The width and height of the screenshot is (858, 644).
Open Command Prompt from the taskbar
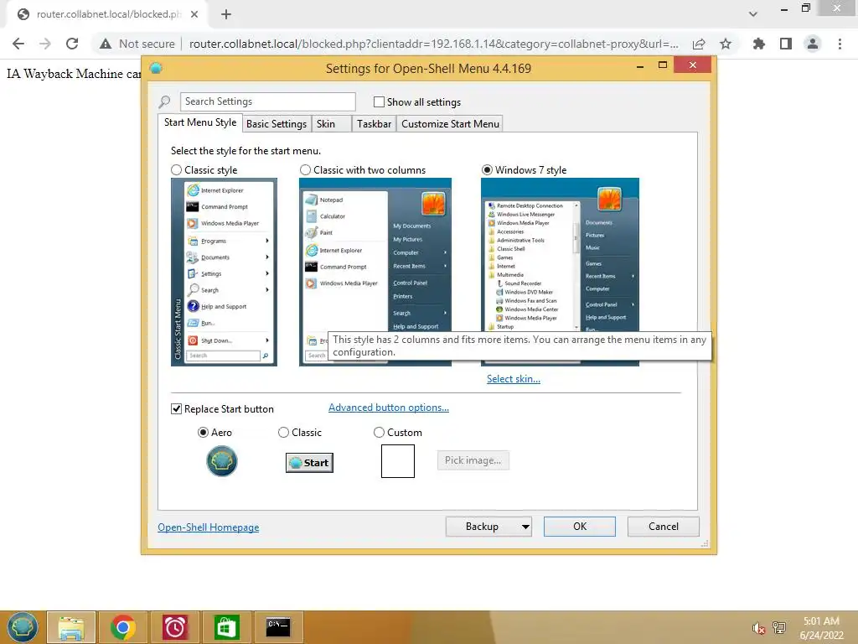click(278, 627)
